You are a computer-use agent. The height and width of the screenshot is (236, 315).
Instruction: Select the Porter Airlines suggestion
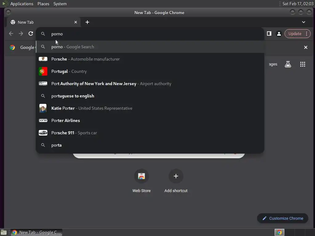[x=150, y=120]
